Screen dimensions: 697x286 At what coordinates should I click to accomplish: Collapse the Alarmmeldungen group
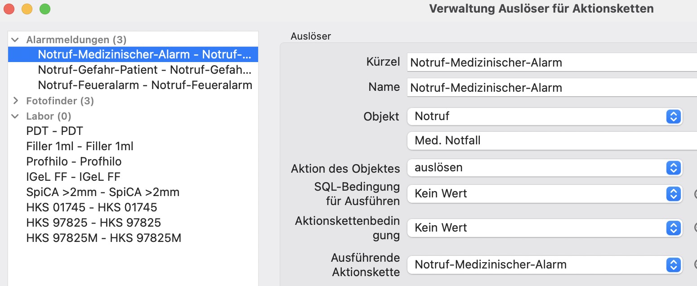(x=15, y=40)
